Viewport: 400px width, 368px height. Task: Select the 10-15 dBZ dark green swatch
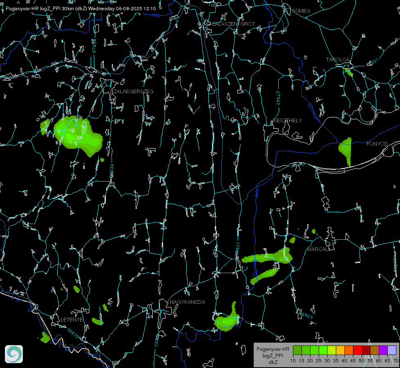(297, 350)
